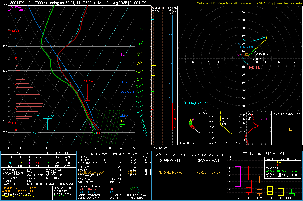
Task: Click the -20 C=22117' height label
Action: pyautogui.click(x=128, y=92)
